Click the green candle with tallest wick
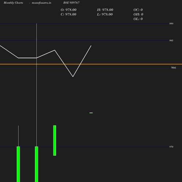Viewport: 182px width, 182px height. (x=36, y=164)
